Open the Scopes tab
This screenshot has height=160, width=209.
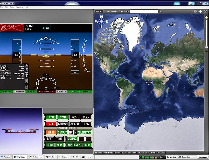coord(63,157)
